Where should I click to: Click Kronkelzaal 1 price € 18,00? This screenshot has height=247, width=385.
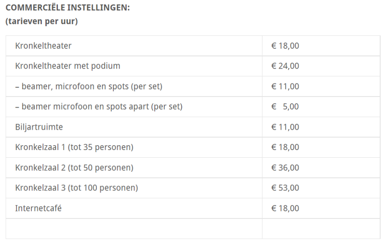(x=285, y=147)
